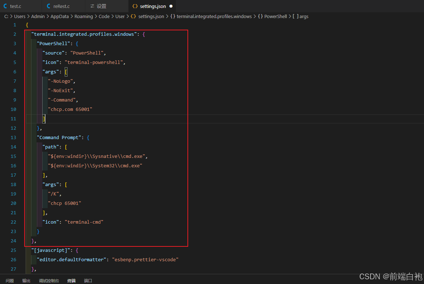This screenshot has height=284, width=424.
Task: Click the closing bracket on line 11
Action: [x=44, y=119]
